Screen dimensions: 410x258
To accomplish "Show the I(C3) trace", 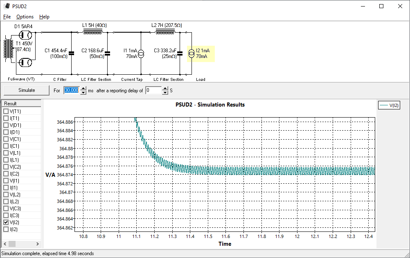I will click(x=6, y=216).
